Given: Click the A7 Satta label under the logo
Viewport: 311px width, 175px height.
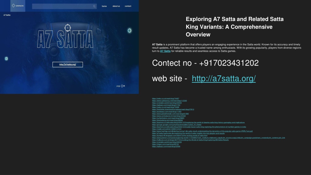Looking at the screenshot, I should (7, 15).
